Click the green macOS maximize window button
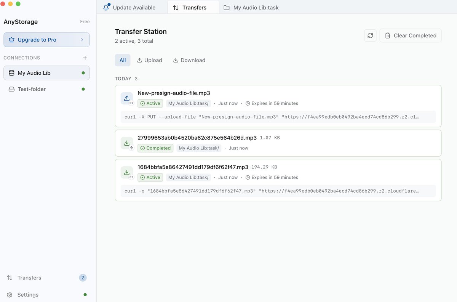 18,4
